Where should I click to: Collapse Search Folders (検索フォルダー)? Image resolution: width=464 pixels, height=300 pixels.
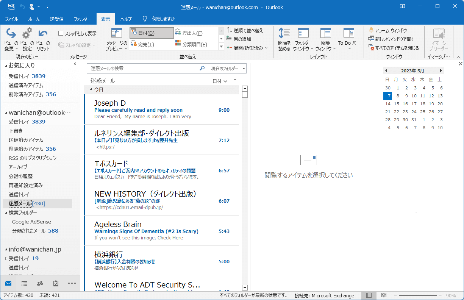[x=6, y=213]
